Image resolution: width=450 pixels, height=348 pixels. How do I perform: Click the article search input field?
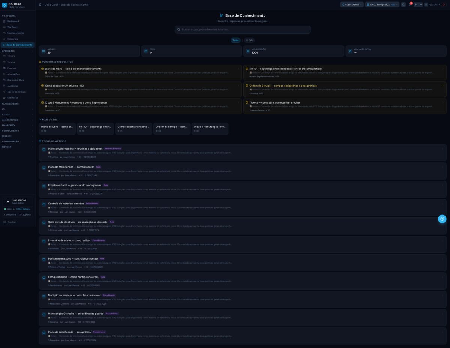click(243, 30)
